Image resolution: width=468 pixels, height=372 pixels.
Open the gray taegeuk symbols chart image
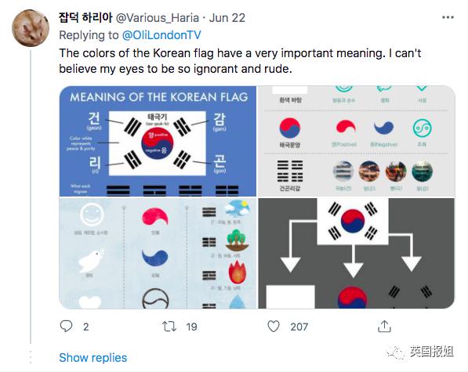(357, 141)
